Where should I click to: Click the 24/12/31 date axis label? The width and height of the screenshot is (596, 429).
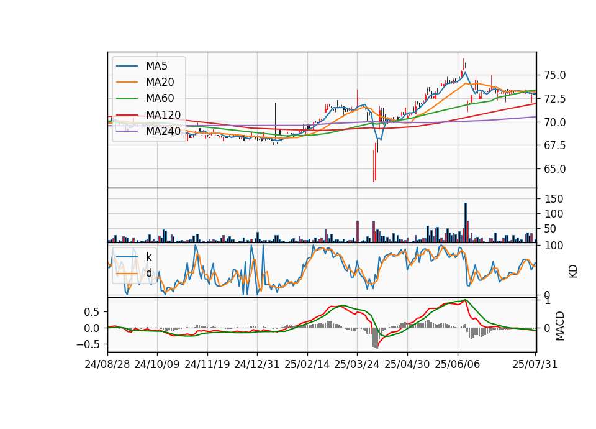click(256, 364)
